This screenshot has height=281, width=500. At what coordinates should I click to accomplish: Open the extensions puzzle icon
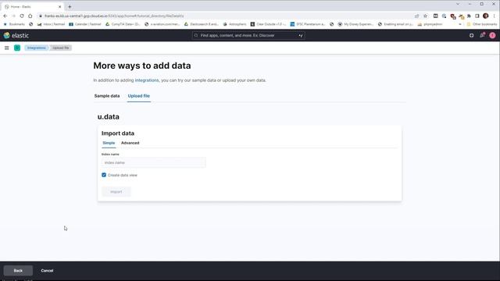click(x=469, y=16)
